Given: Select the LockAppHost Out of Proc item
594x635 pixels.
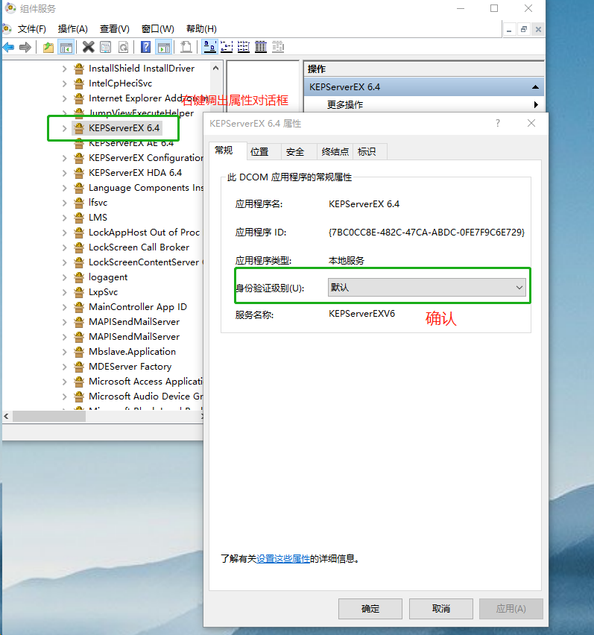Looking at the screenshot, I should coord(144,233).
